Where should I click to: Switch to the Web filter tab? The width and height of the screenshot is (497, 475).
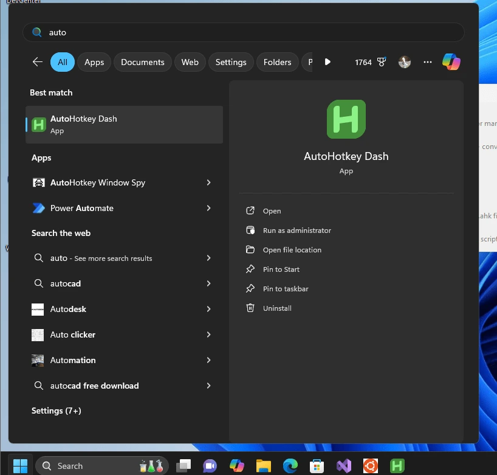190,62
